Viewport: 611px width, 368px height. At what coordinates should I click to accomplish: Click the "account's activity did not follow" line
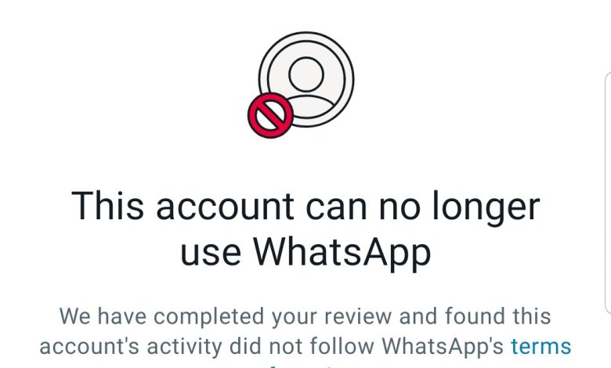click(x=207, y=346)
